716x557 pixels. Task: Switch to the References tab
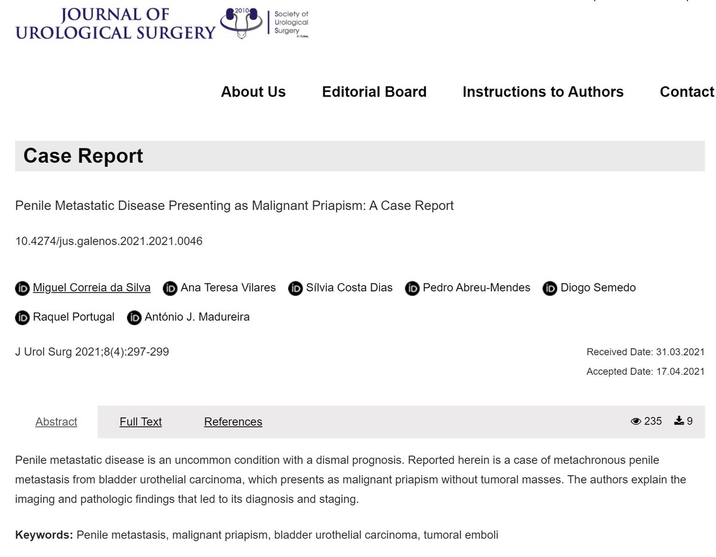point(233,422)
